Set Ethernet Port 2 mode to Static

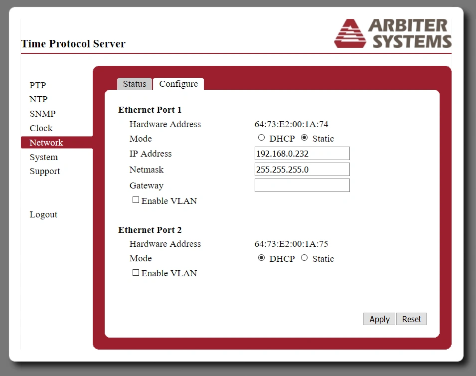tap(304, 258)
